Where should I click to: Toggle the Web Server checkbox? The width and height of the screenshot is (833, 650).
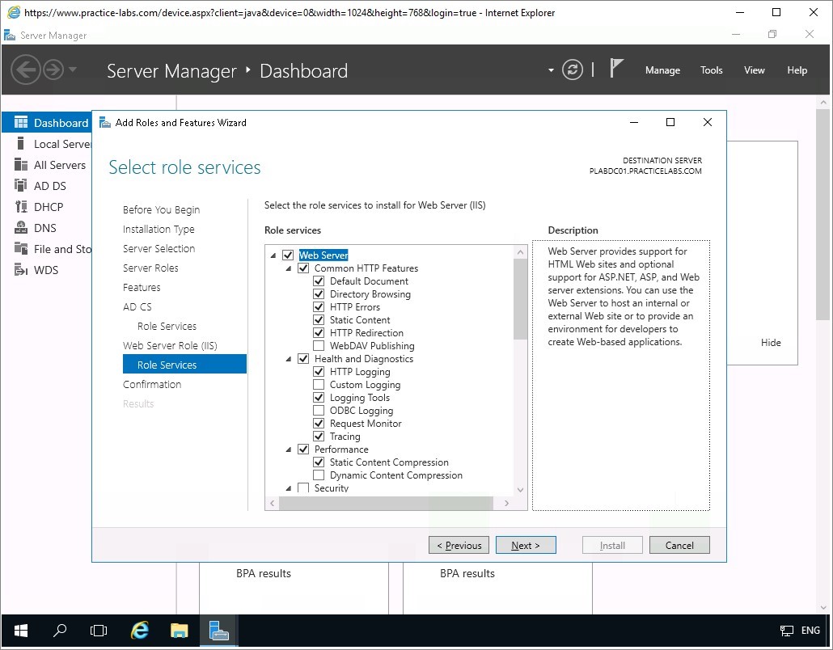tap(288, 255)
